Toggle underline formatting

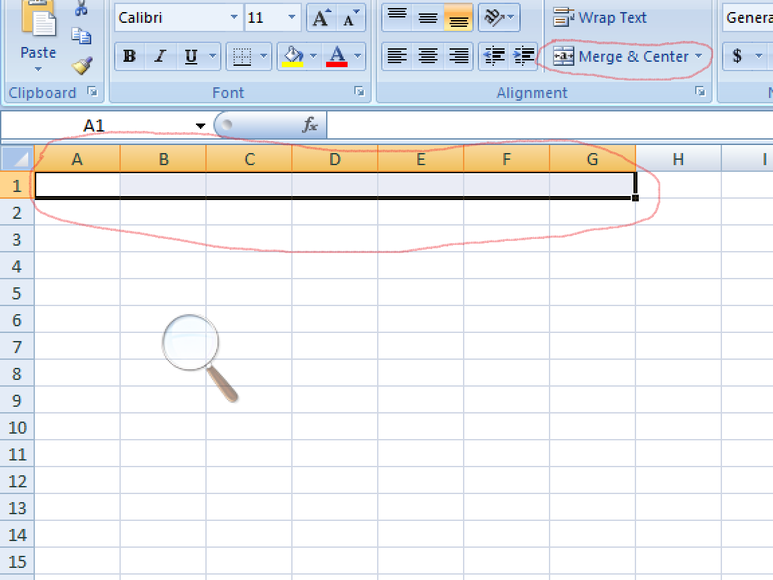(x=190, y=56)
